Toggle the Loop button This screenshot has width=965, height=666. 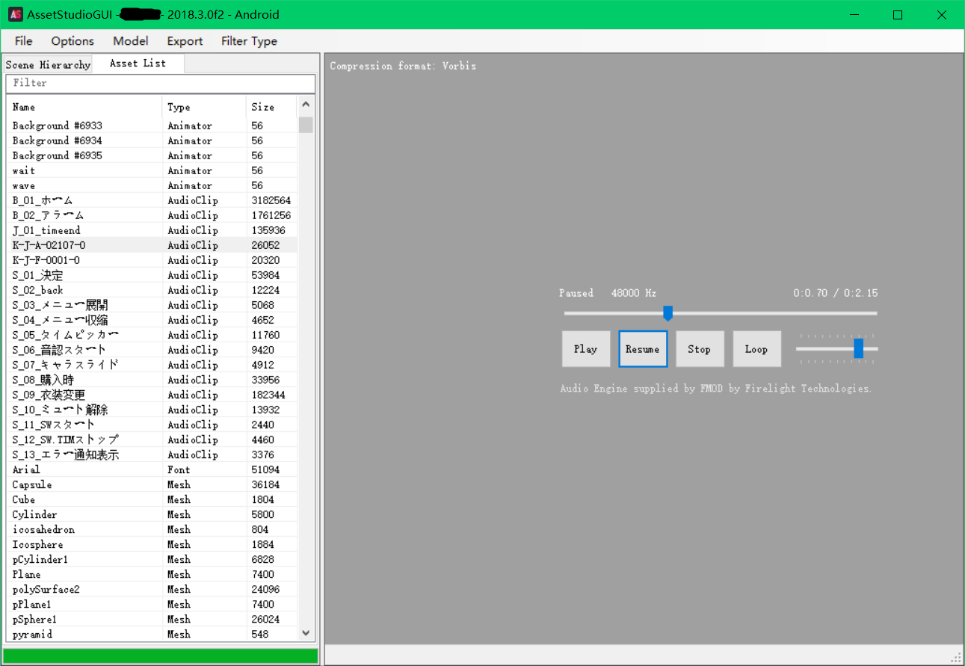(x=756, y=349)
